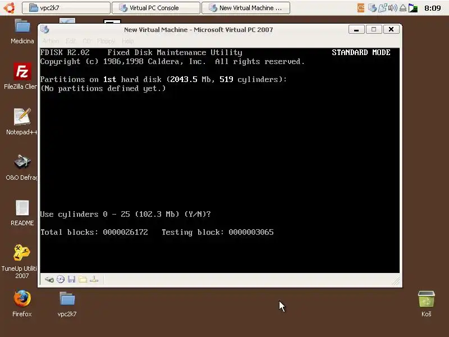Viewport: 449px width, 337px height.
Task: Maximize the New Virtual Machine window
Action: tap(374, 29)
